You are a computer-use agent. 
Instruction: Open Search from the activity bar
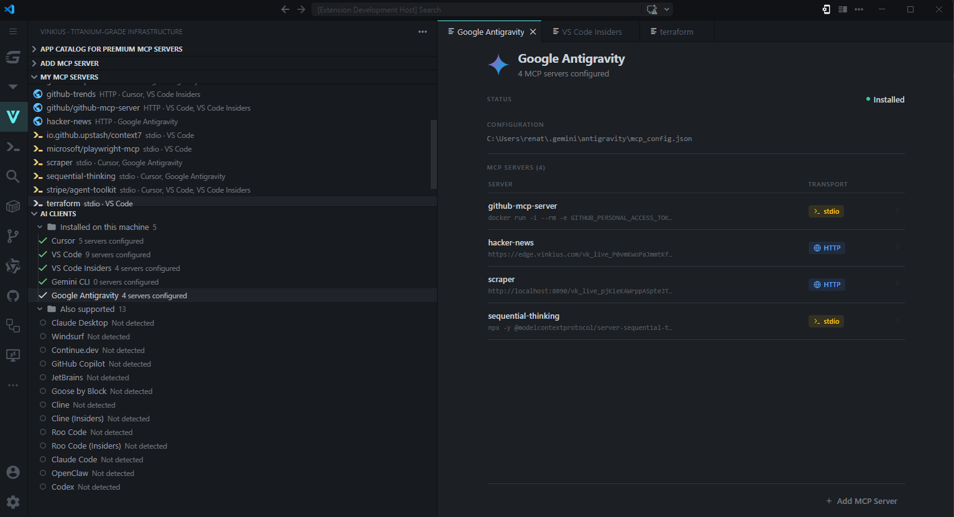tap(13, 176)
